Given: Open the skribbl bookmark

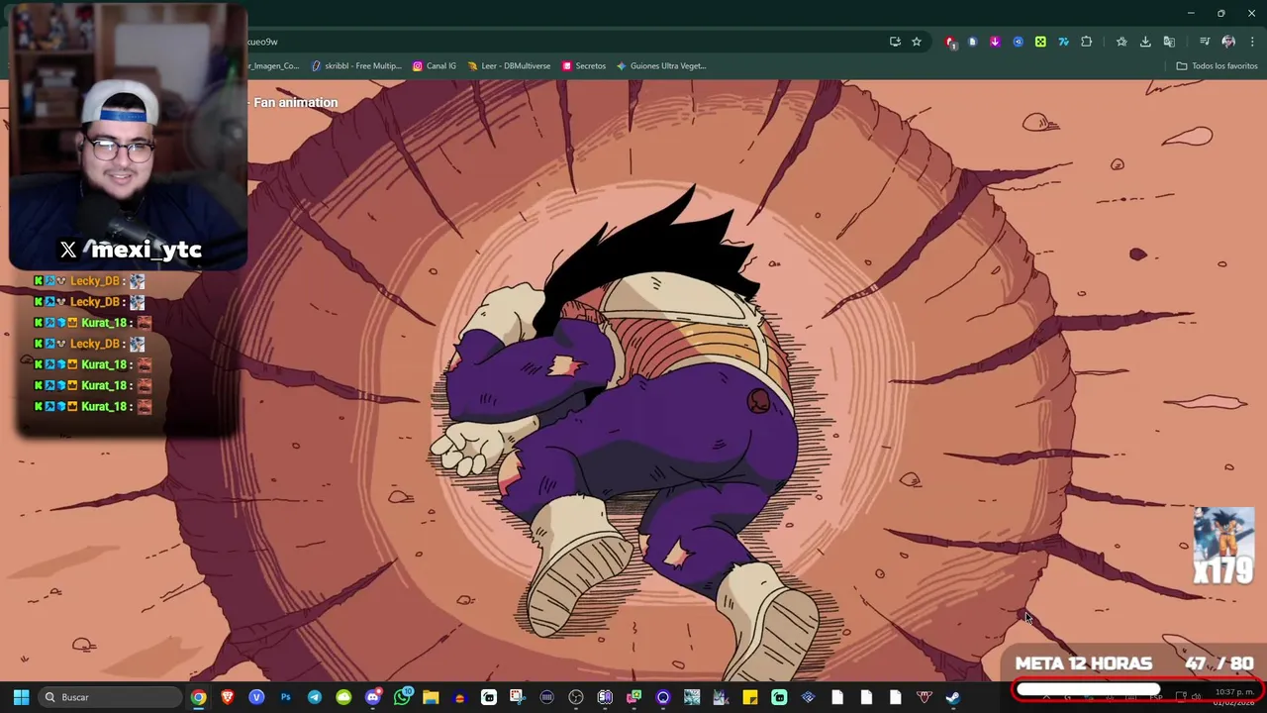Looking at the screenshot, I should click(355, 65).
